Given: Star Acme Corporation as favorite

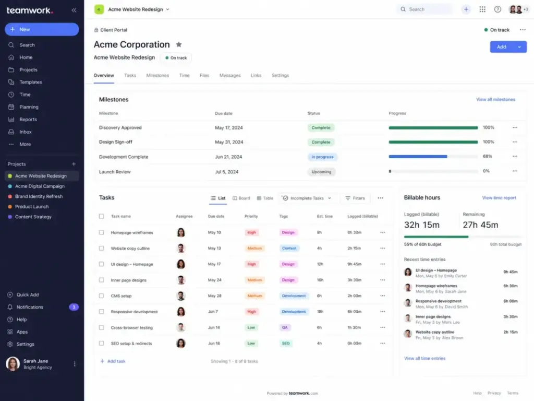Looking at the screenshot, I should tap(179, 44).
